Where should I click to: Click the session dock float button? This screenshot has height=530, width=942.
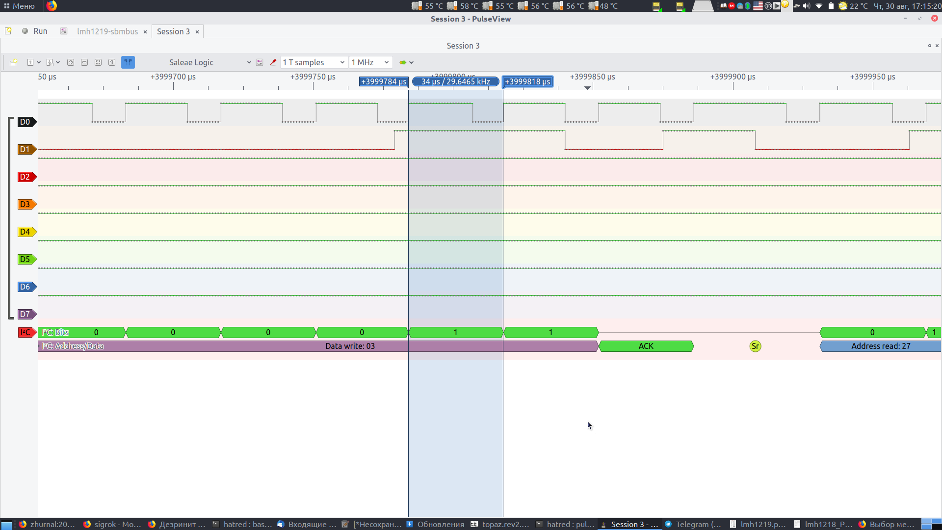[x=929, y=46]
